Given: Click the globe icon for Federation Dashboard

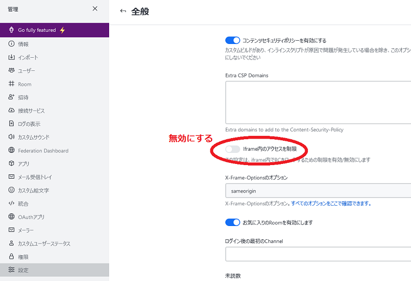Looking at the screenshot, I should (x=11, y=151).
